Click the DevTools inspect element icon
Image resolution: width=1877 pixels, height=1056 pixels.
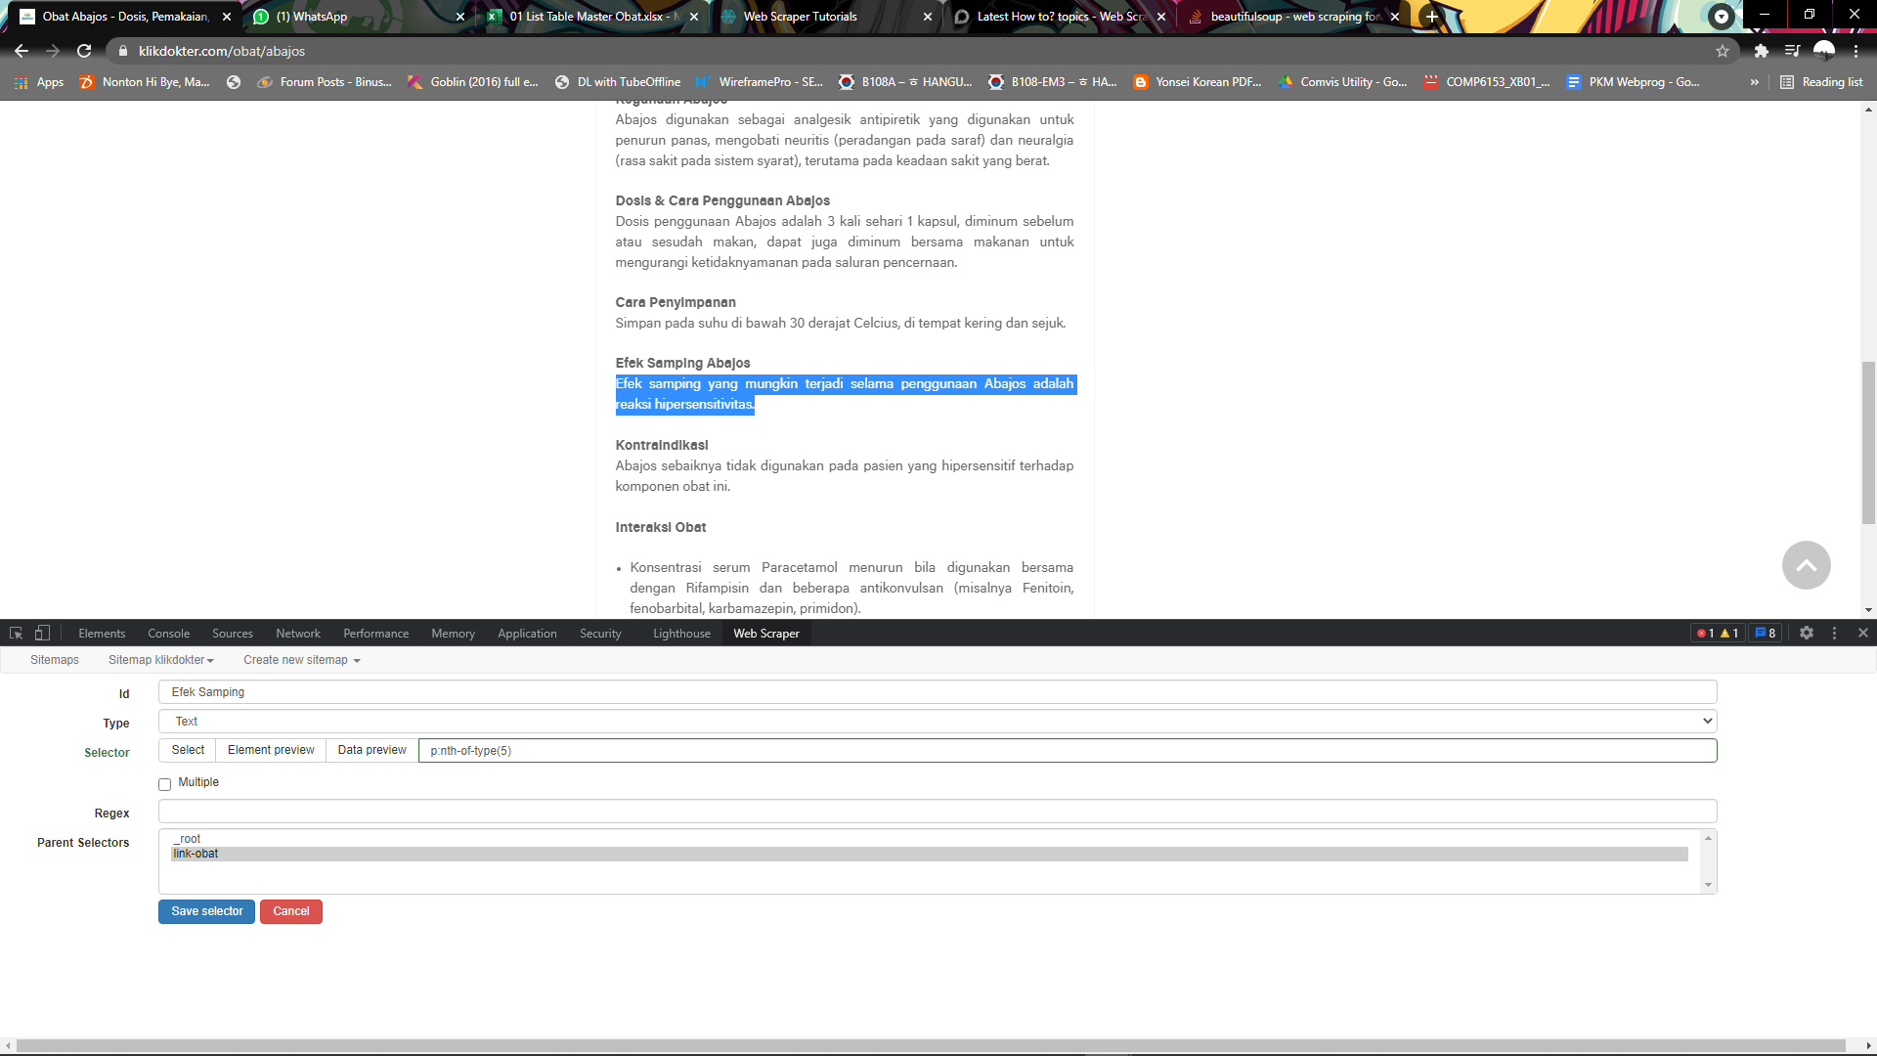tap(16, 634)
